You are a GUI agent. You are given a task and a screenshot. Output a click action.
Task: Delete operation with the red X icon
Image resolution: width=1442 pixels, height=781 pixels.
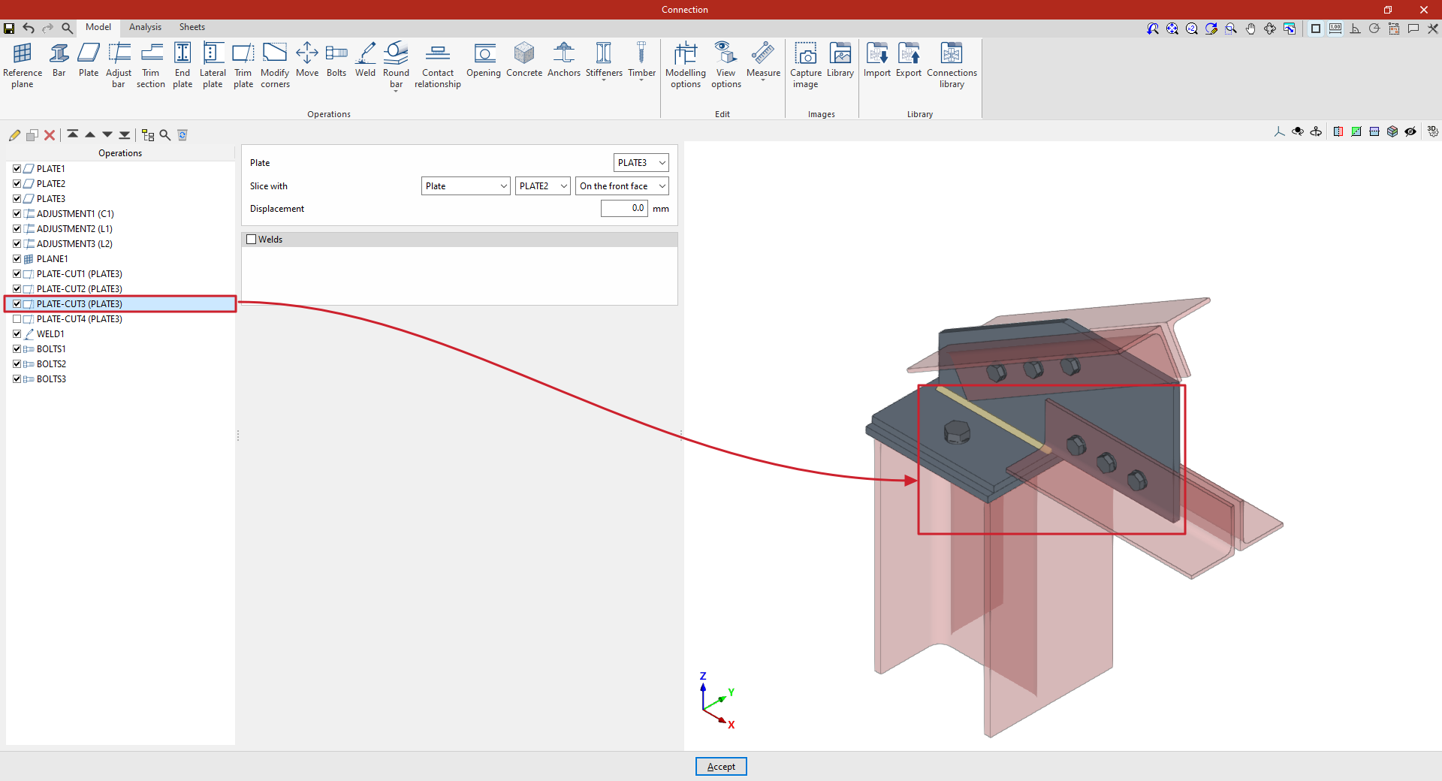50,135
